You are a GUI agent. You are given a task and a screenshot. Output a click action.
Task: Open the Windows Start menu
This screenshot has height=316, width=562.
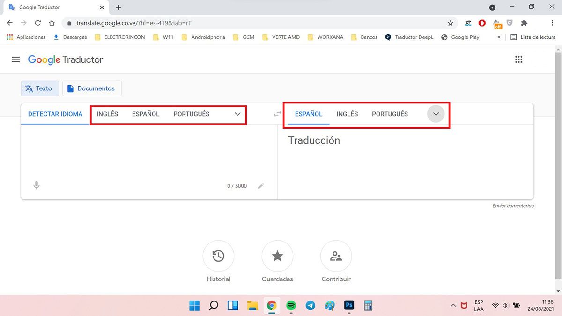pyautogui.click(x=194, y=306)
